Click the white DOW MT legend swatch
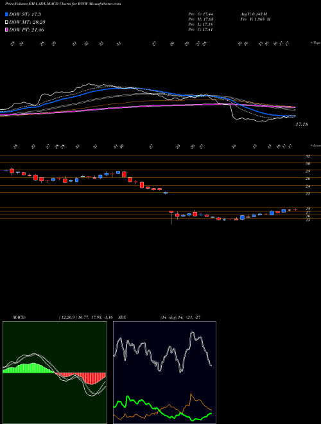Viewport: 321px width, 424px height. pyautogui.click(x=7, y=22)
